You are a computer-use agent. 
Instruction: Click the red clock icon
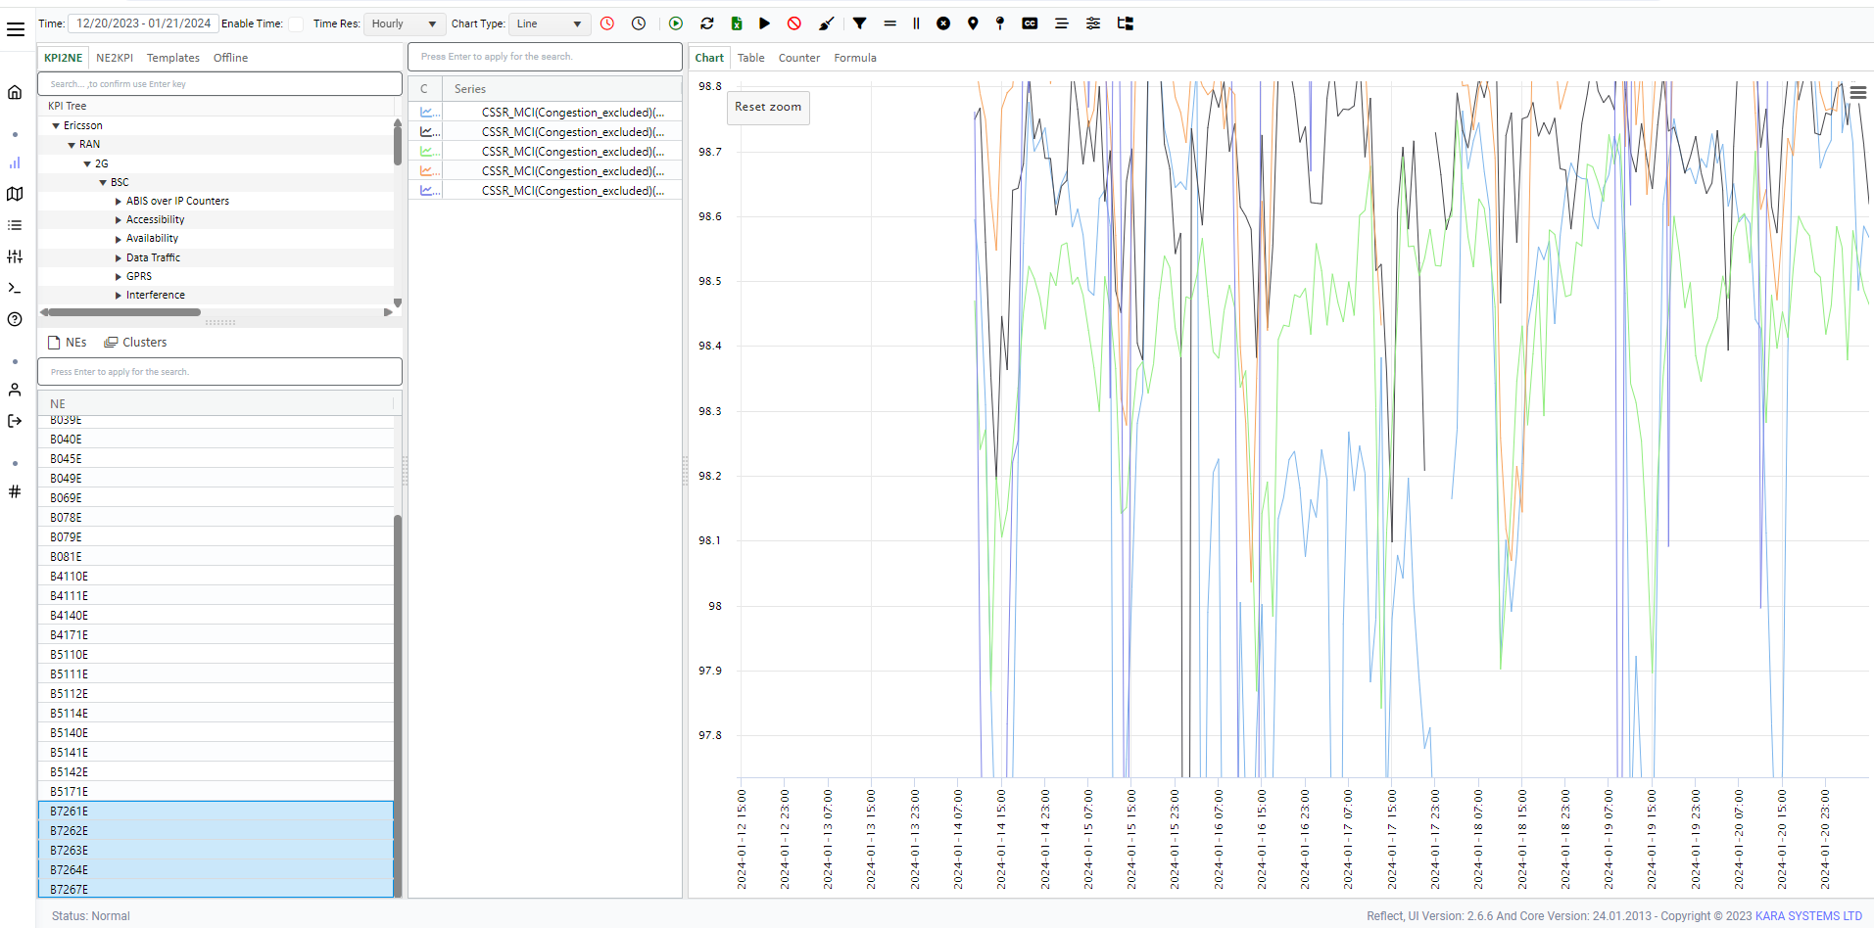[607, 23]
